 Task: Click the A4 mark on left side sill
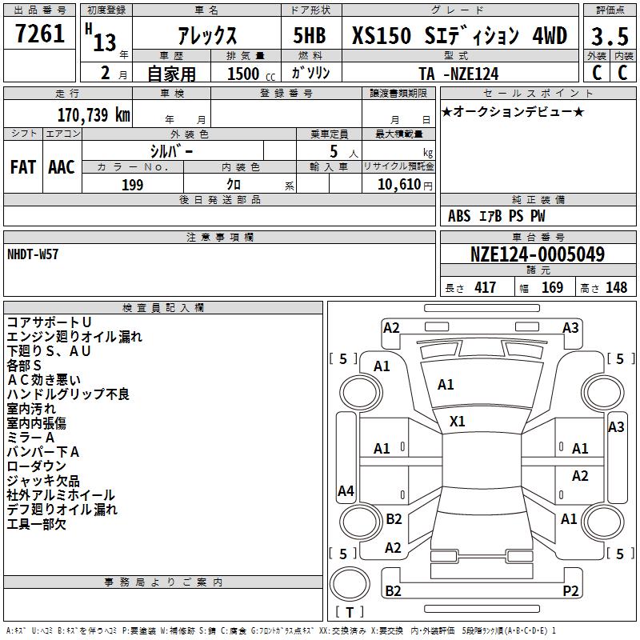tap(346, 490)
